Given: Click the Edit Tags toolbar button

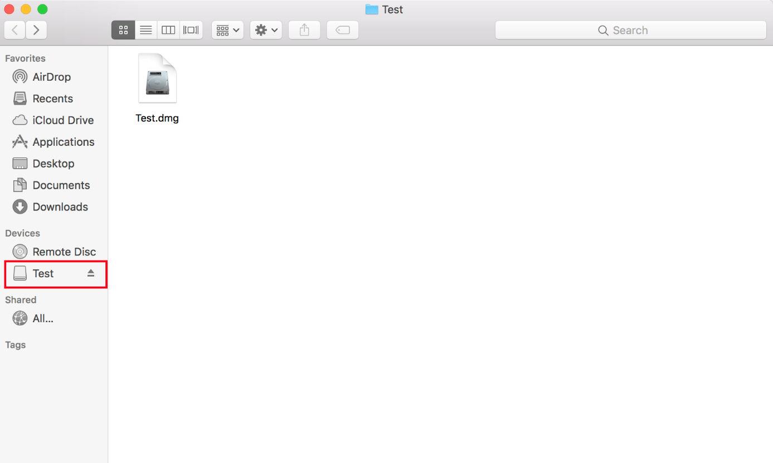Looking at the screenshot, I should 343,30.
